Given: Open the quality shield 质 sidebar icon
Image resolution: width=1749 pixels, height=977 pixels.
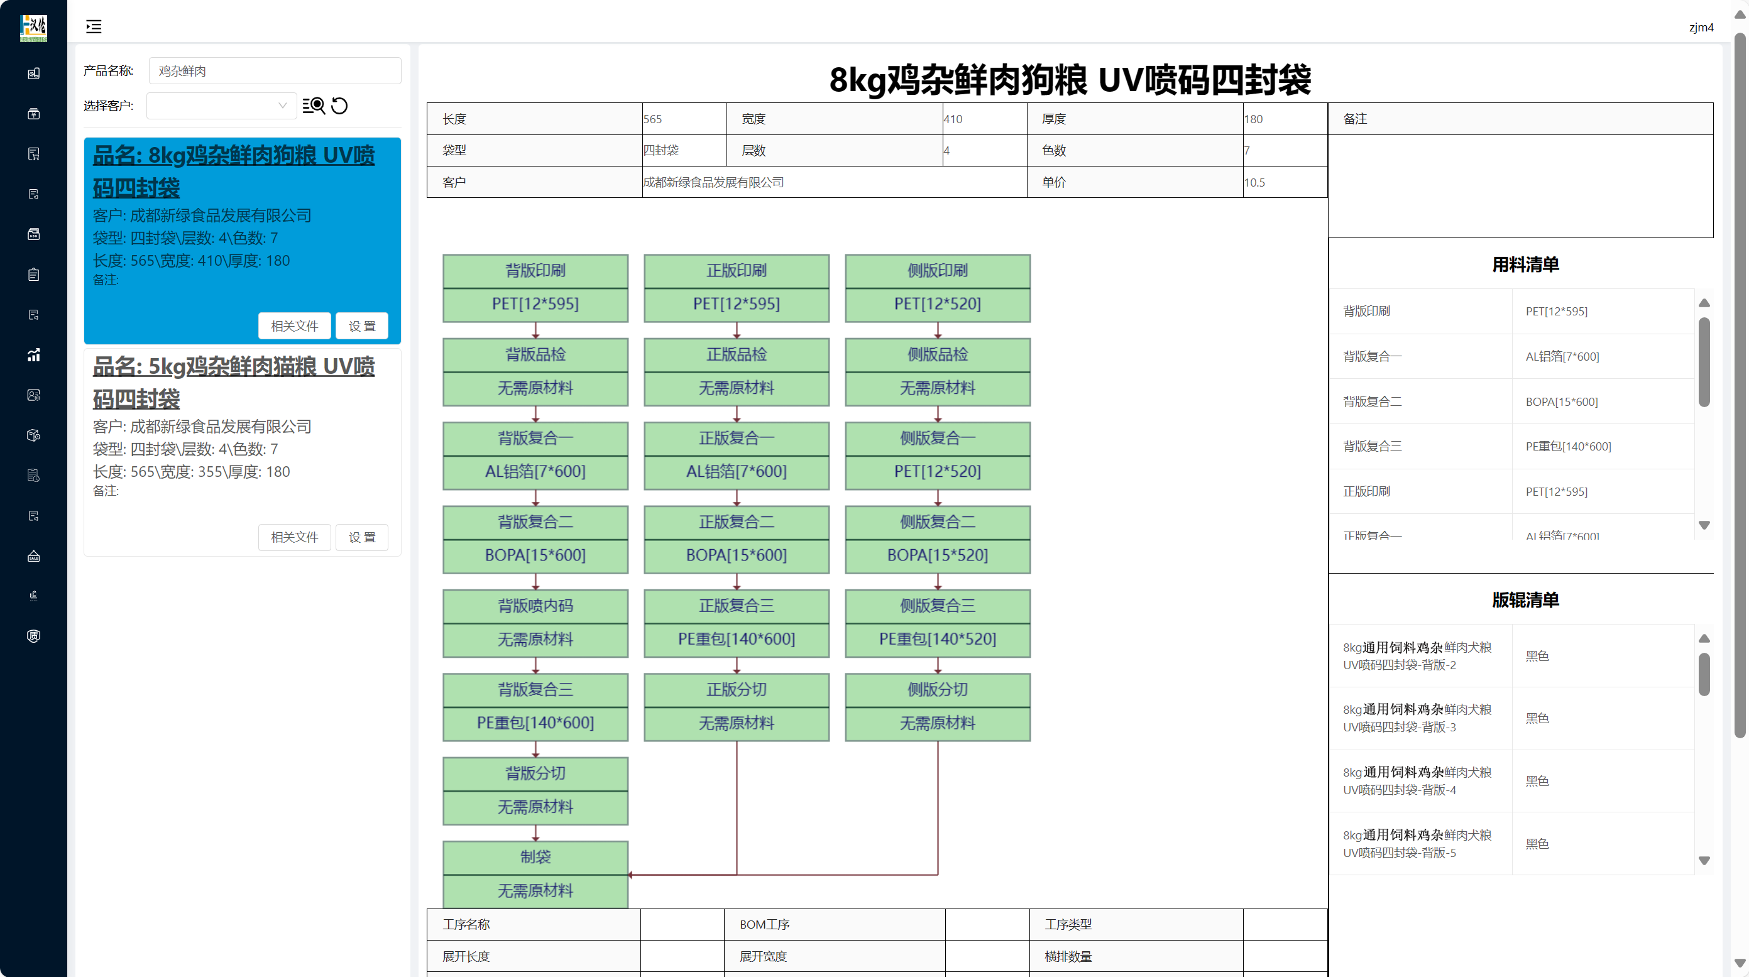Looking at the screenshot, I should click(33, 636).
